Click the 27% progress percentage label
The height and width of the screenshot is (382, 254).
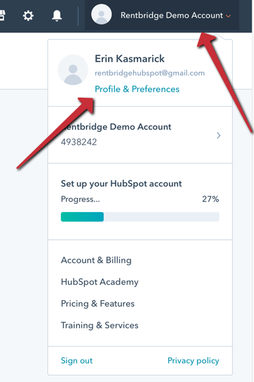[x=210, y=199]
